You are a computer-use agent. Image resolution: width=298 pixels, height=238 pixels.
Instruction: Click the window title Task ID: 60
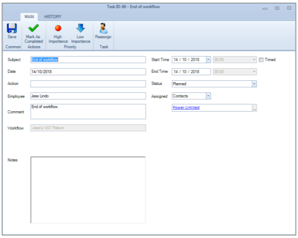click(x=133, y=7)
